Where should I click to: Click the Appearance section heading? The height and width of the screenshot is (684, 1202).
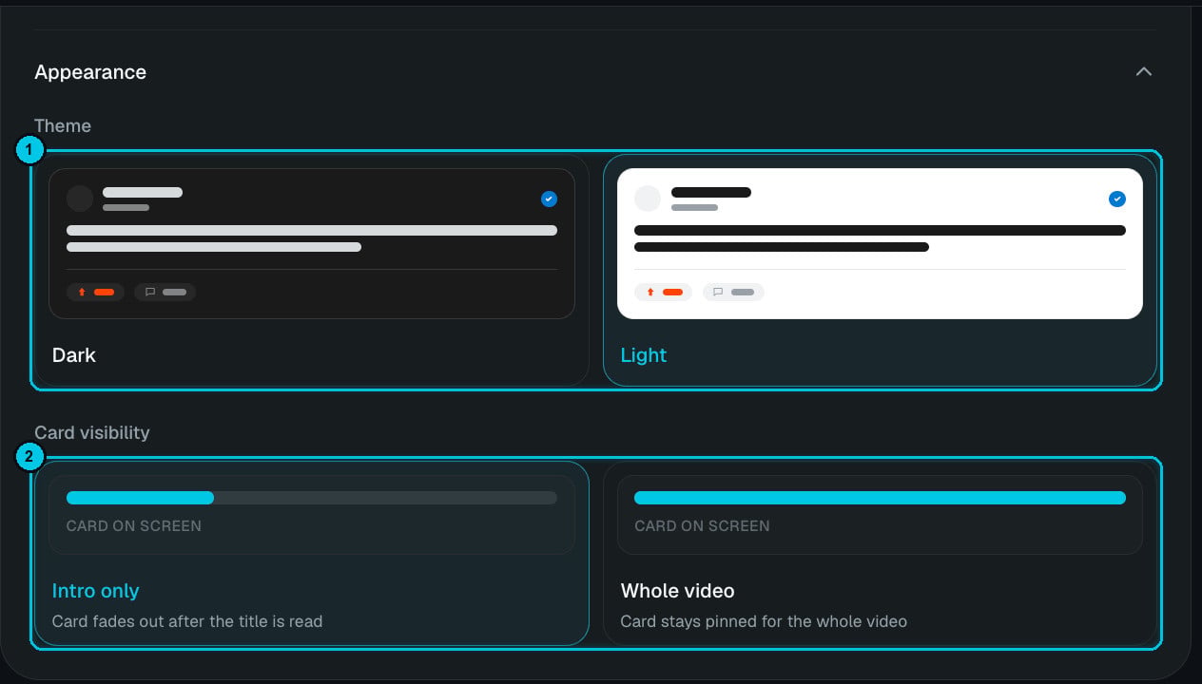(90, 72)
